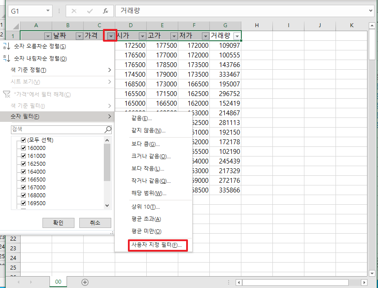Expand the formula bar with chevron
Screen dimensions: 378x288
coord(371,11)
